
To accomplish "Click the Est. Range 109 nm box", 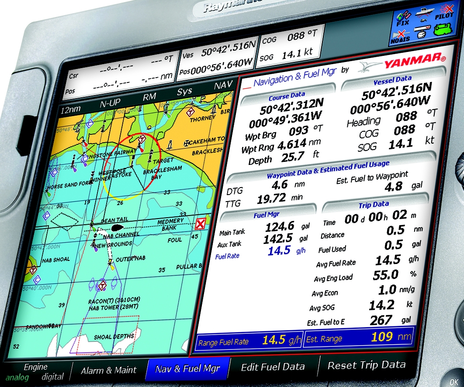I will pyautogui.click(x=358, y=337).
